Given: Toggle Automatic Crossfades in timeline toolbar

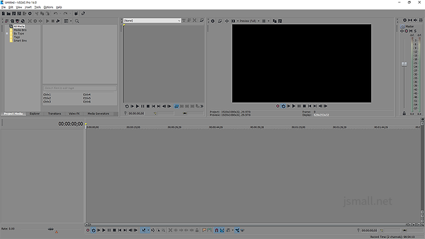Looking at the screenshot, I should coord(223,230).
